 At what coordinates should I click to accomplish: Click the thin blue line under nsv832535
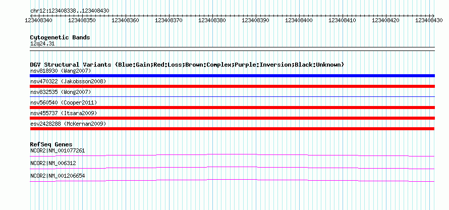click(232, 96)
